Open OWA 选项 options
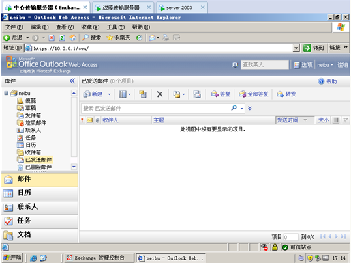 click(x=303, y=65)
